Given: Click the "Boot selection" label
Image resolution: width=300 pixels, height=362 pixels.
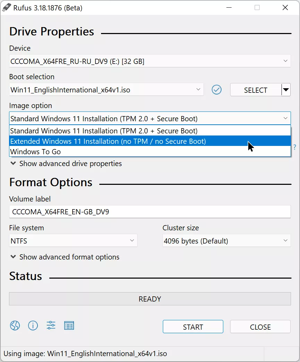Looking at the screenshot, I should coord(32,77).
